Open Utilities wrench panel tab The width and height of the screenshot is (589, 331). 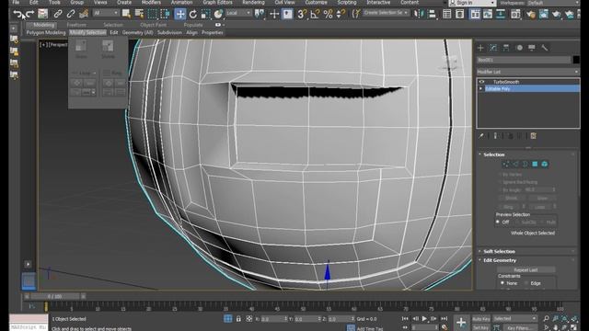point(544,48)
